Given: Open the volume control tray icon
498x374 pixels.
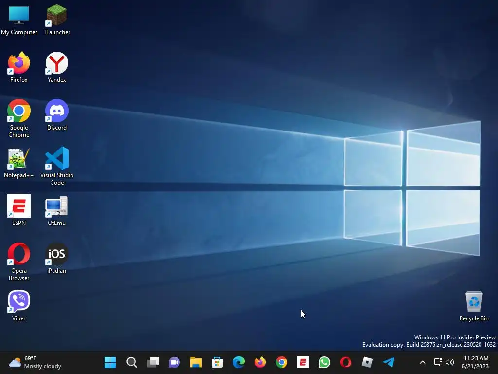Looking at the screenshot, I should [x=450, y=362].
